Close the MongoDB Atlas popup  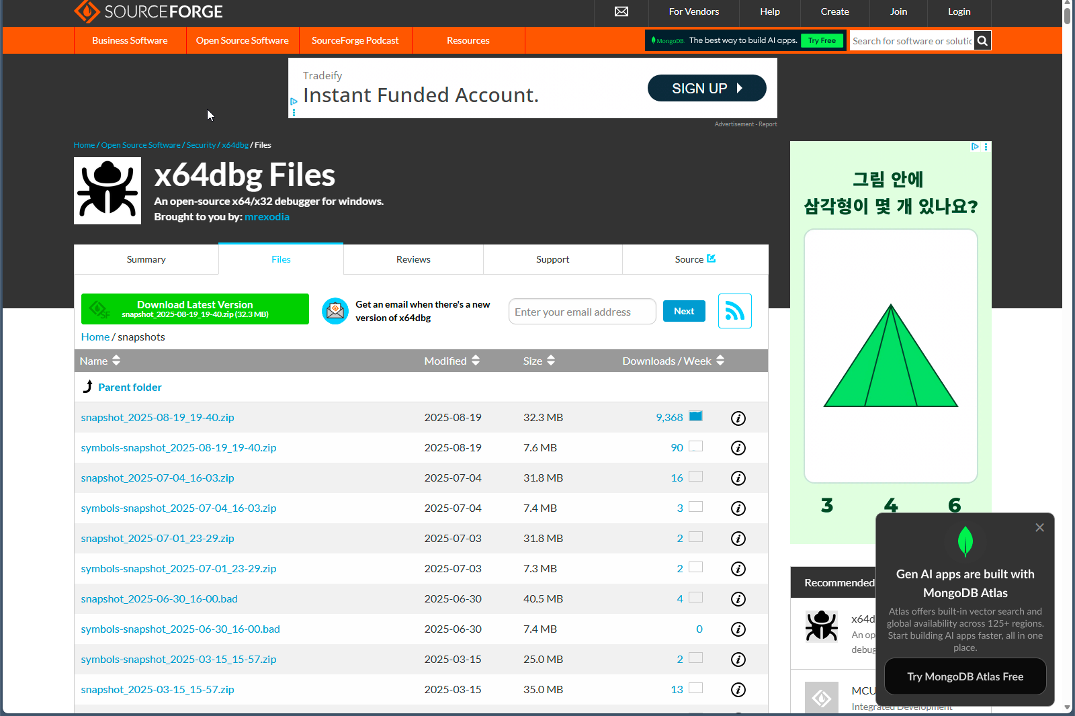[x=1039, y=527]
